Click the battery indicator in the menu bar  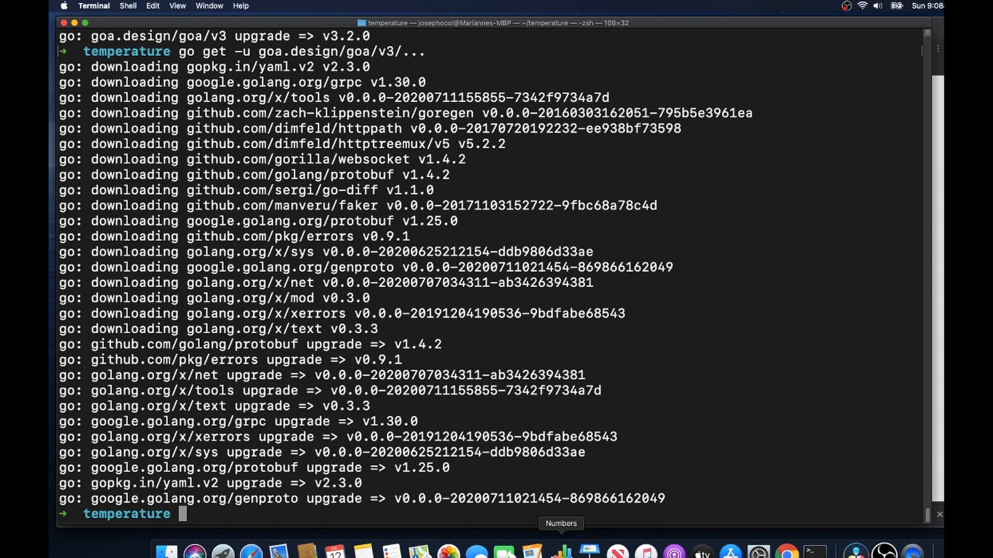(896, 6)
